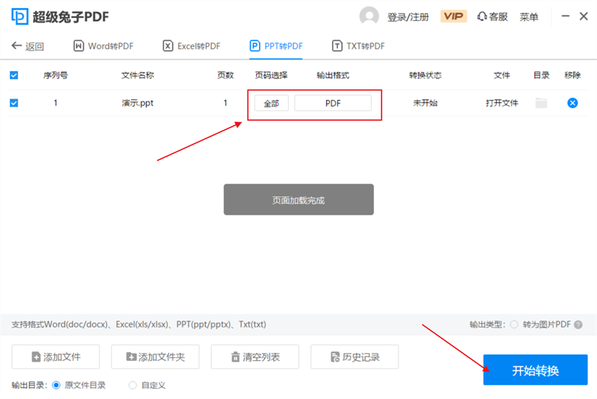Click 登录/注册 to sign in
597x399 pixels.
pos(407,17)
